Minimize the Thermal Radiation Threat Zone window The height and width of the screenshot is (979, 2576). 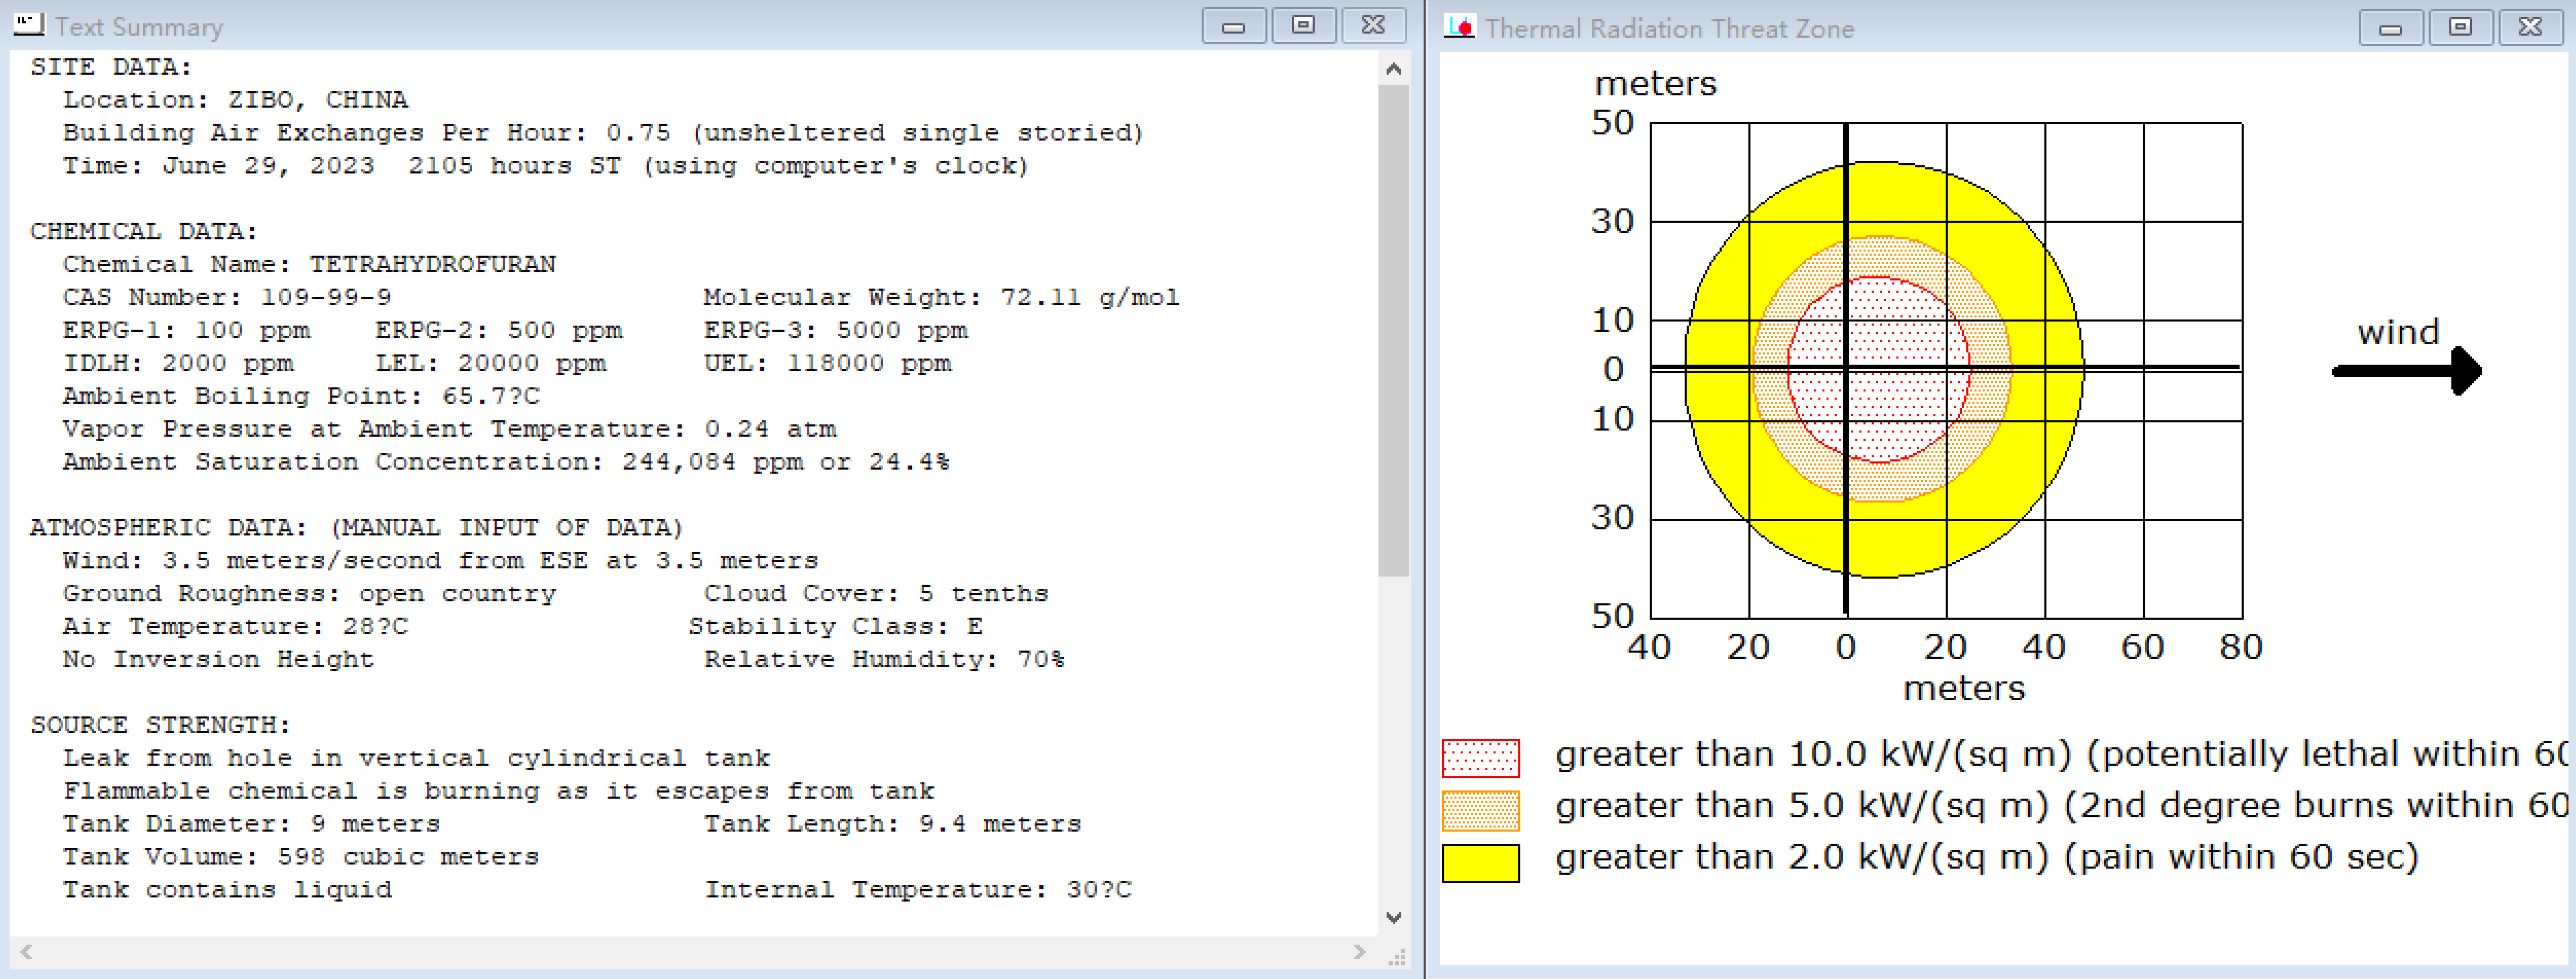point(2390,28)
